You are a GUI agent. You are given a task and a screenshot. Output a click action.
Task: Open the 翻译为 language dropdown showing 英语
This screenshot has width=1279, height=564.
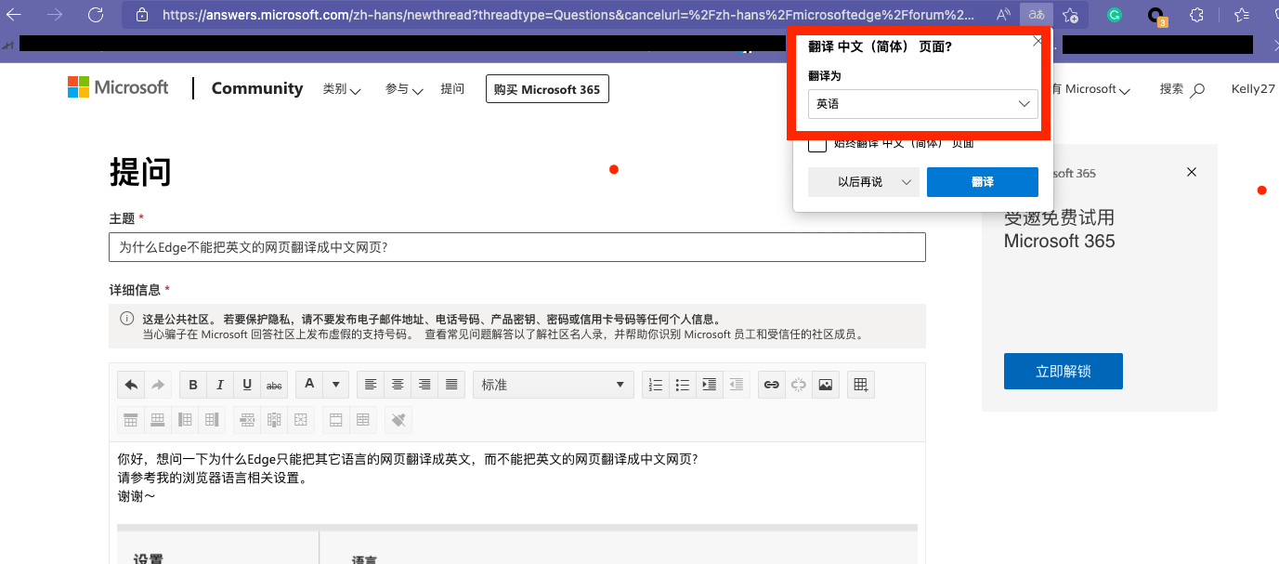point(921,103)
